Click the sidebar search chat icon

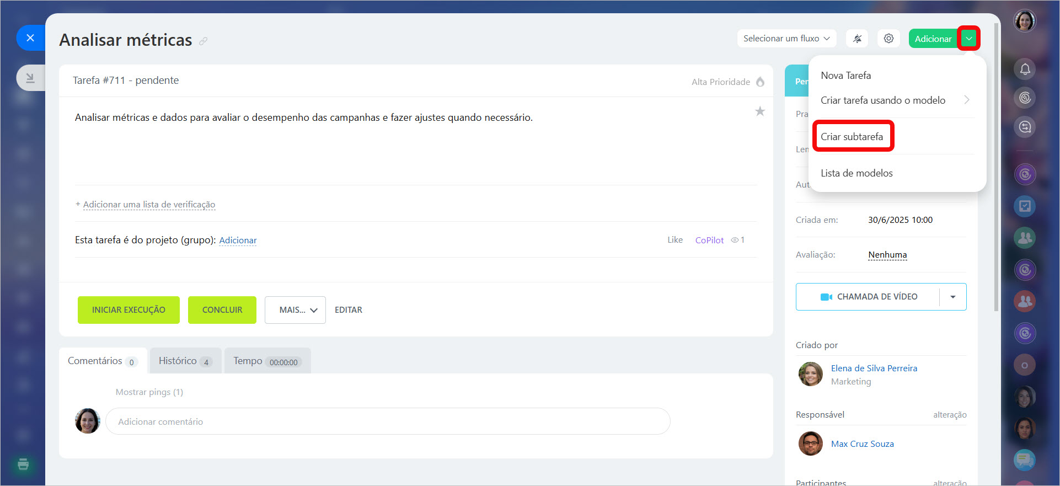[1025, 127]
